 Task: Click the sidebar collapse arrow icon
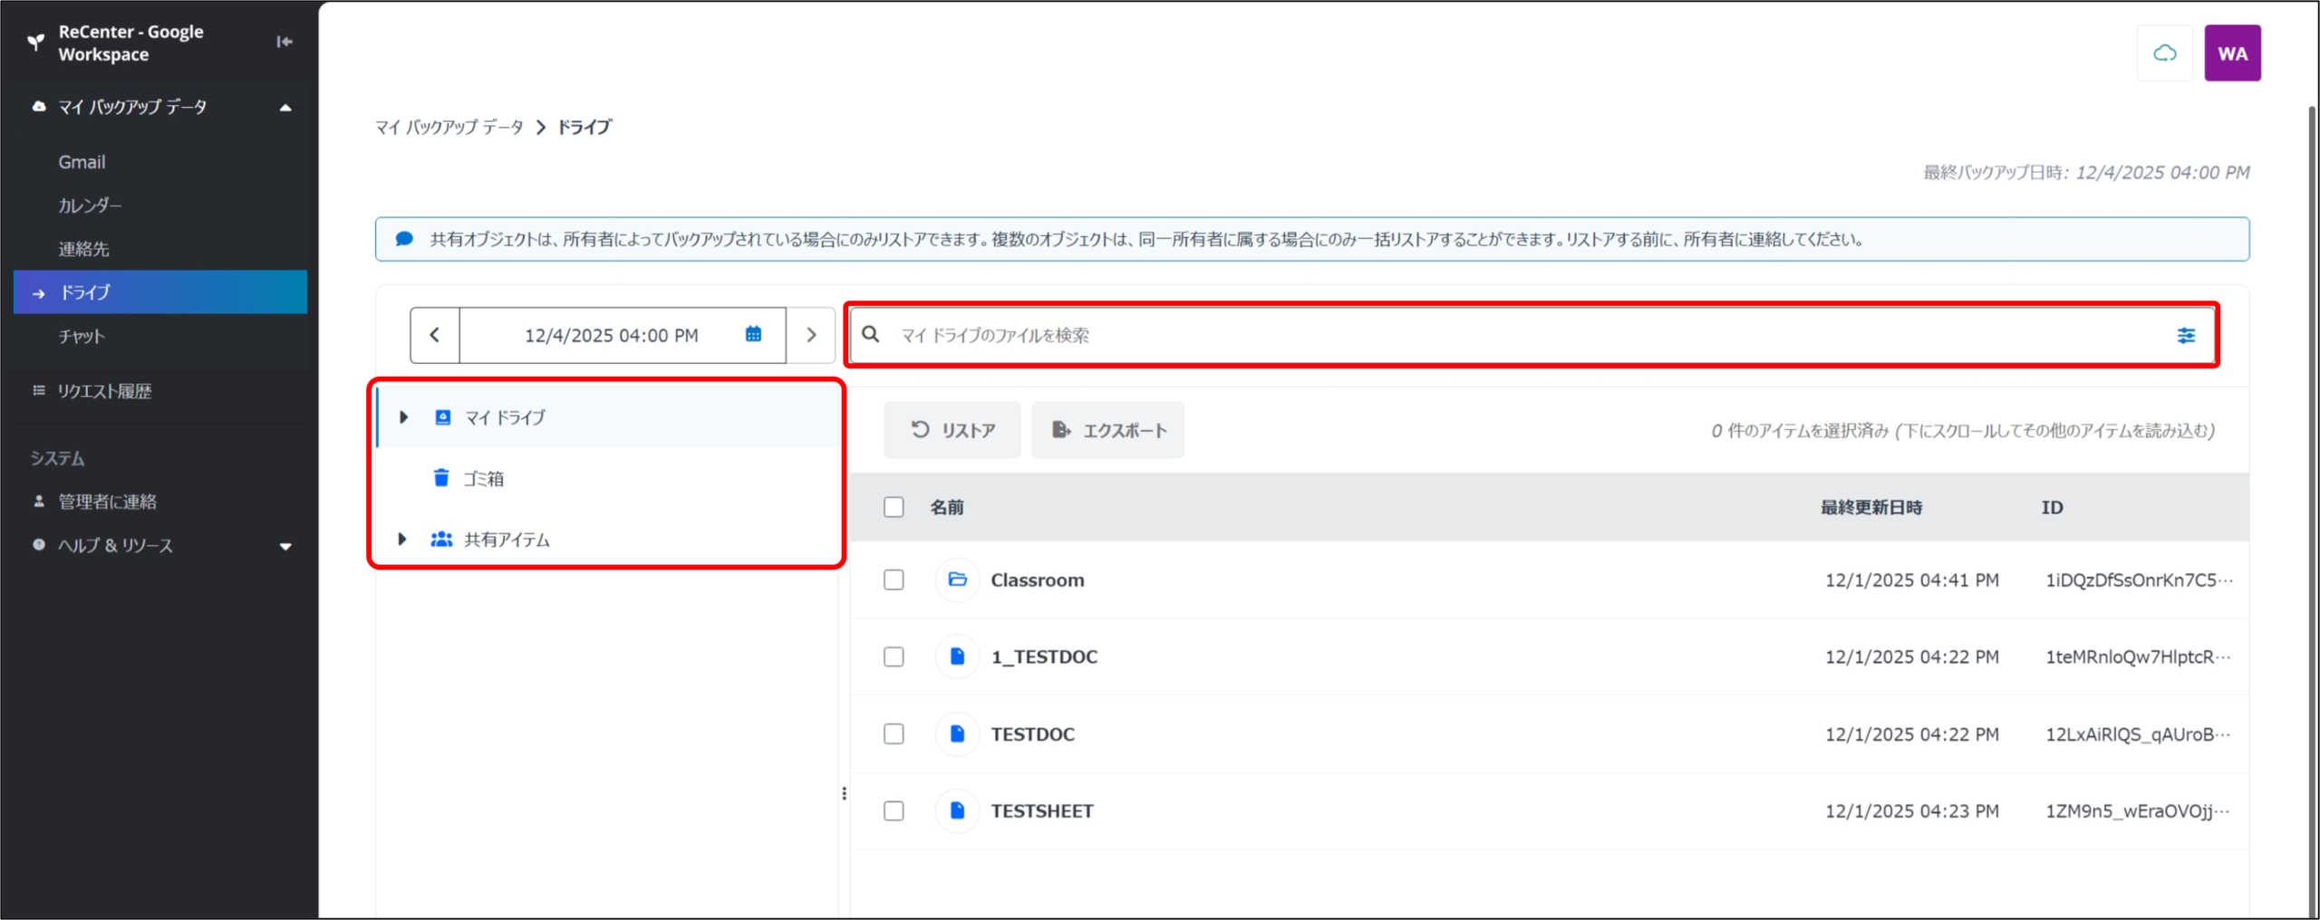(285, 42)
